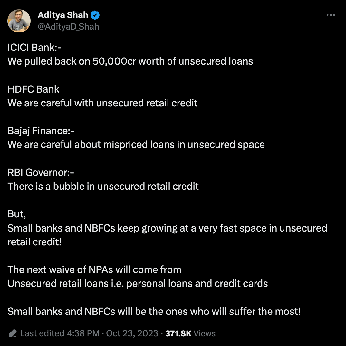The image size is (346, 346).
Task: Click the 371.8K view count
Action: tap(178, 333)
